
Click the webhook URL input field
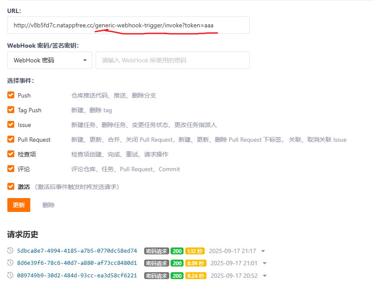[129, 25]
